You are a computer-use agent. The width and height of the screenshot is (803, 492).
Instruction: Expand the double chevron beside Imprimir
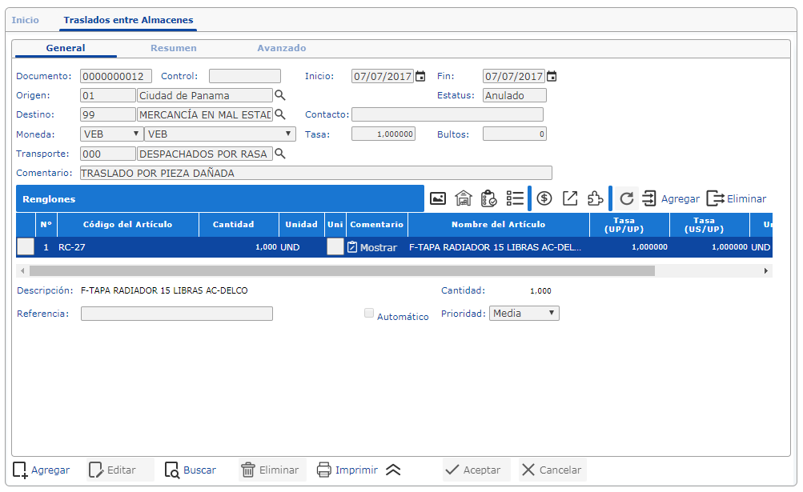tap(393, 470)
